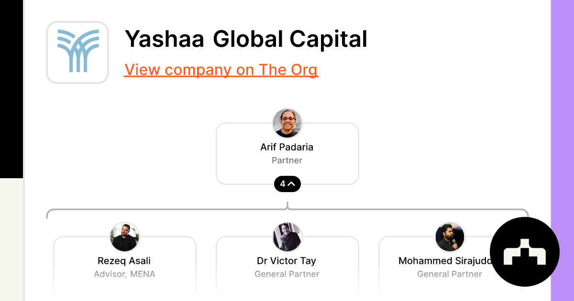Open the View company on The Org link
This screenshot has height=301, width=574.
point(221,70)
